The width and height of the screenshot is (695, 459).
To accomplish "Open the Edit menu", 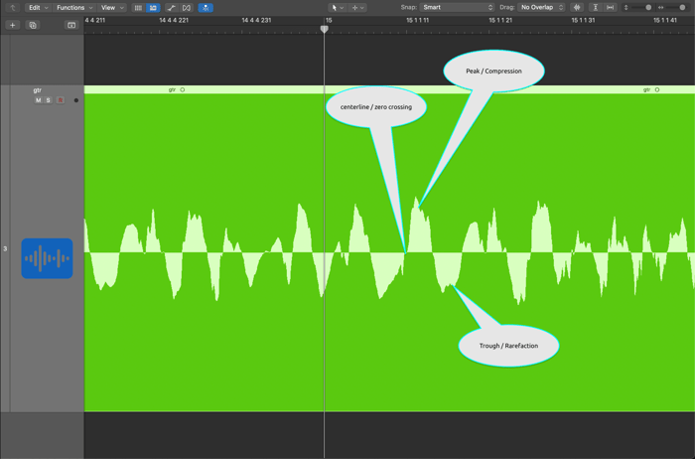I will [x=38, y=8].
